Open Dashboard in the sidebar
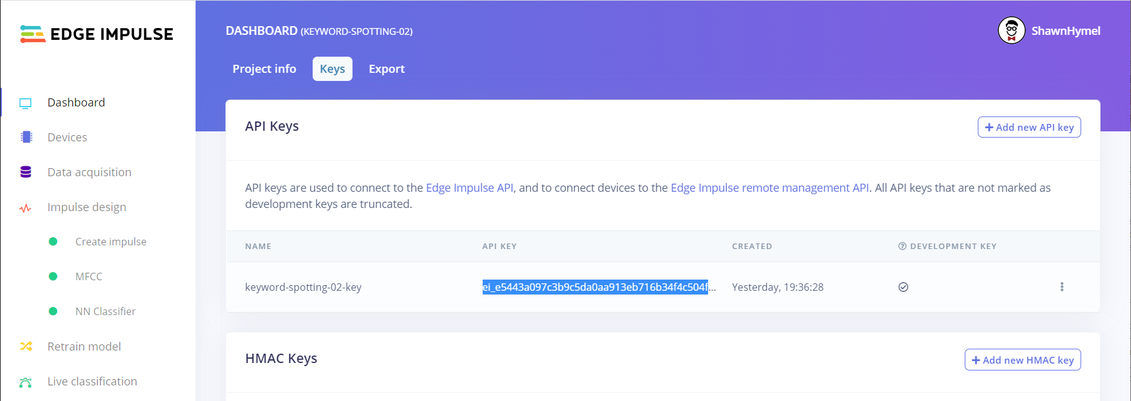This screenshot has width=1131, height=401. pyautogui.click(x=76, y=102)
